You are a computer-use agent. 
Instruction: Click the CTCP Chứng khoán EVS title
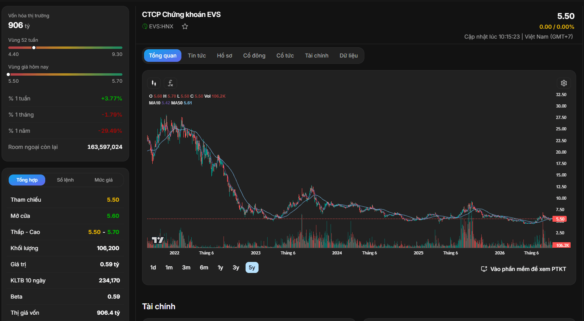pos(181,15)
